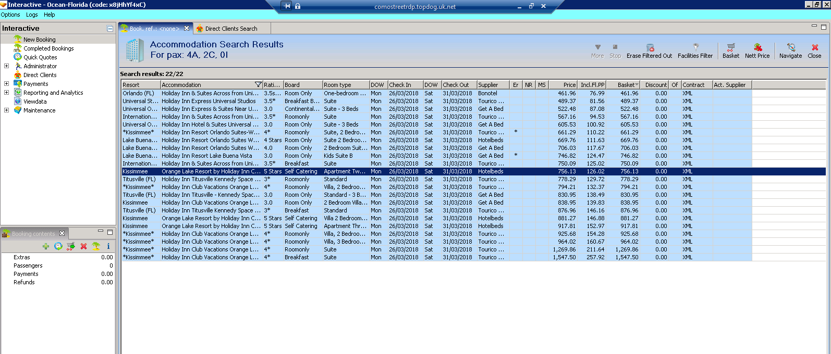Collapse the Interactive panel with its minus button
The height and width of the screenshot is (354, 831).
(x=110, y=29)
